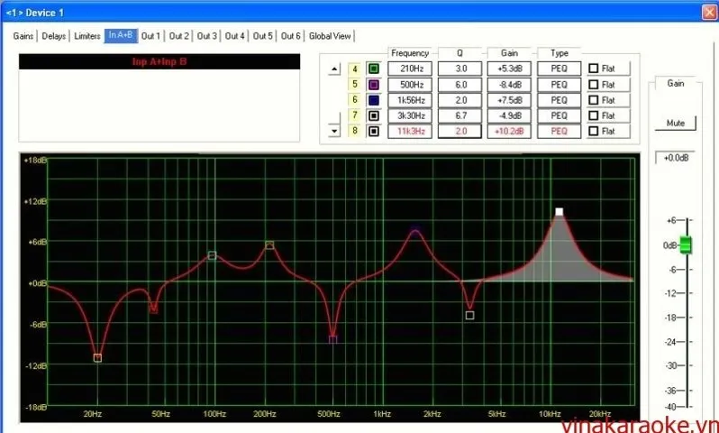The width and height of the screenshot is (719, 433).
Task: Click the blue band 6 color icon
Action: 373,99
